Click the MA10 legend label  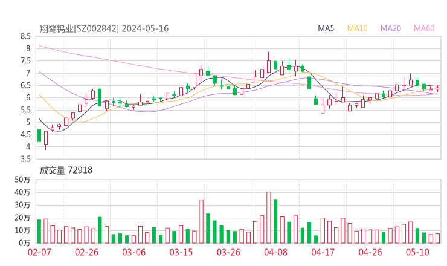tap(357, 28)
